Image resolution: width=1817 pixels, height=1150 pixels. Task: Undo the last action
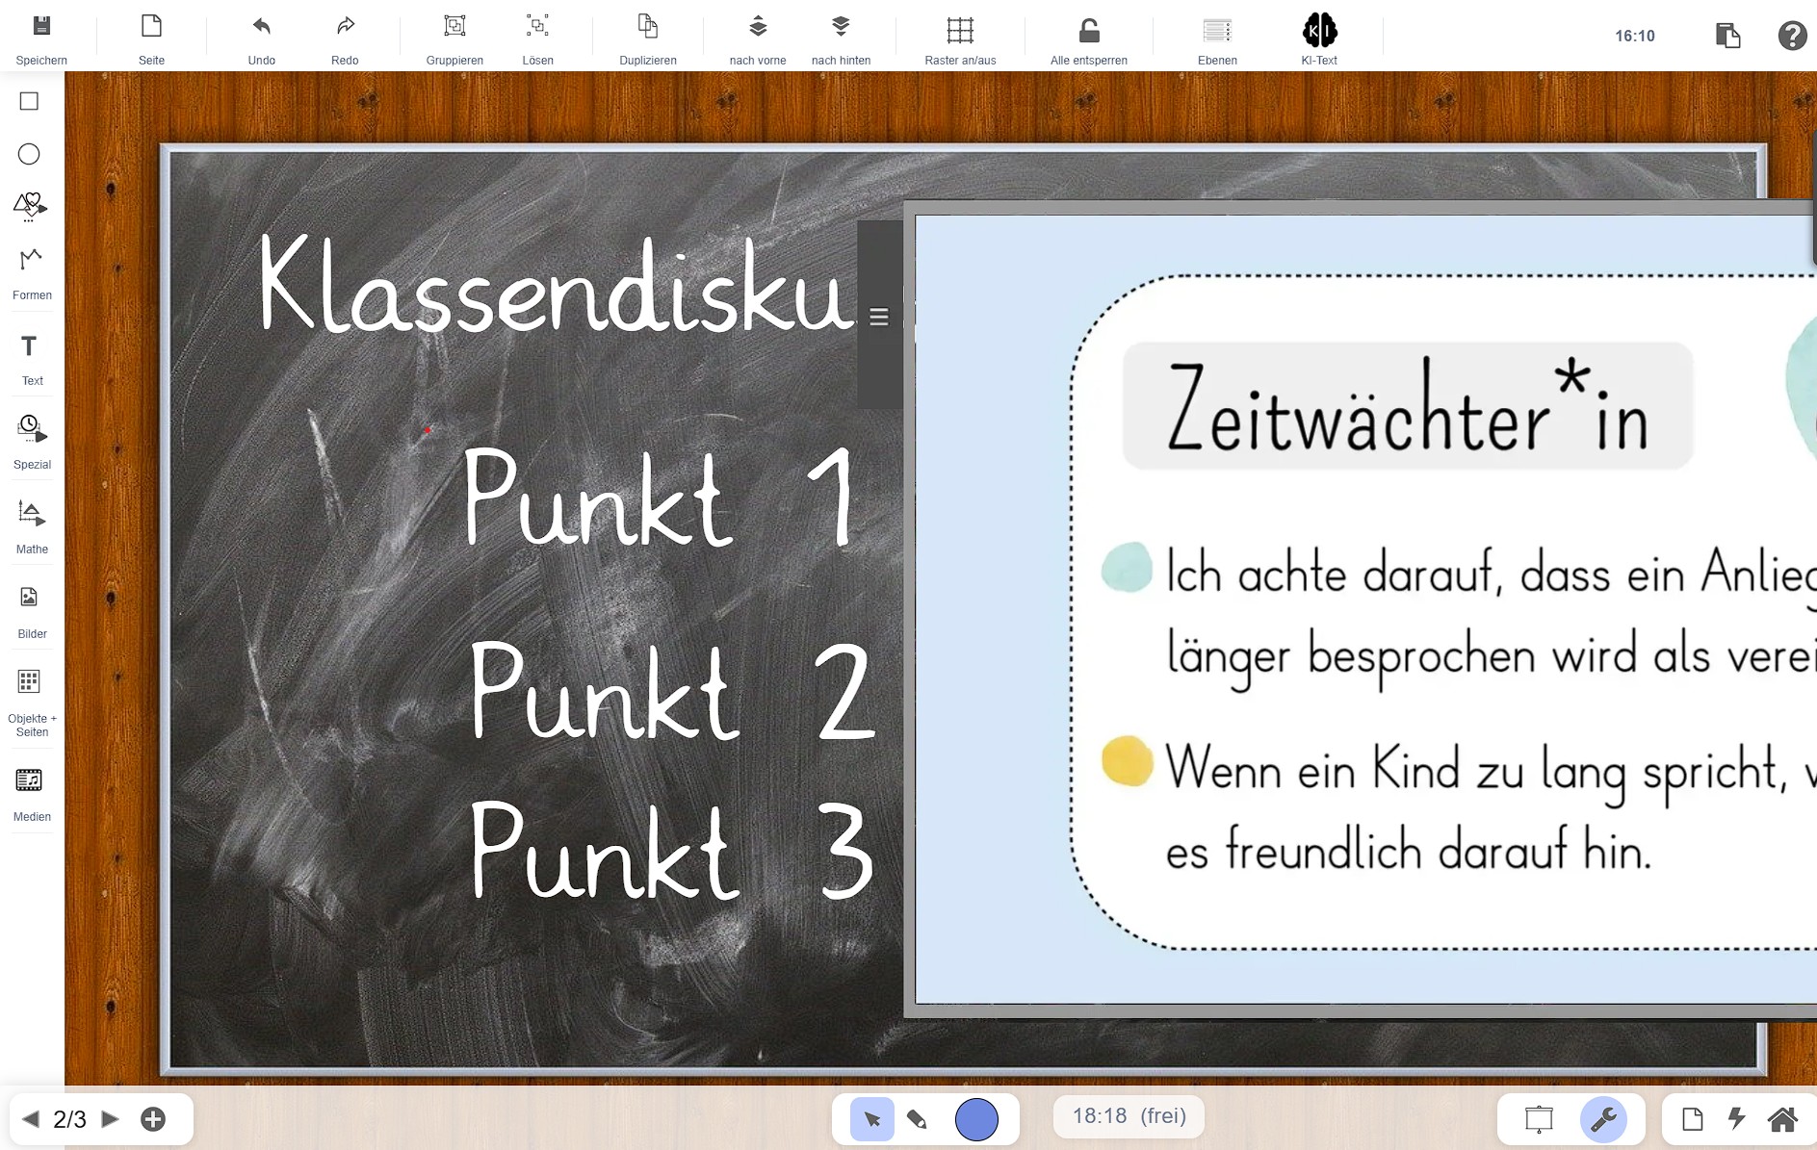click(261, 26)
